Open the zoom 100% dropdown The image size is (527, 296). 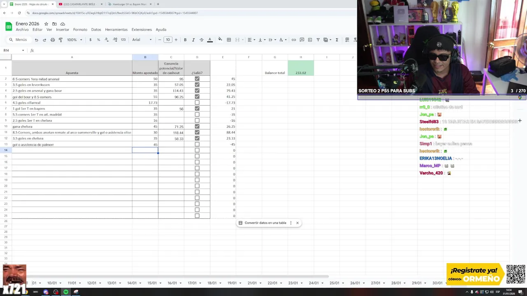75,40
